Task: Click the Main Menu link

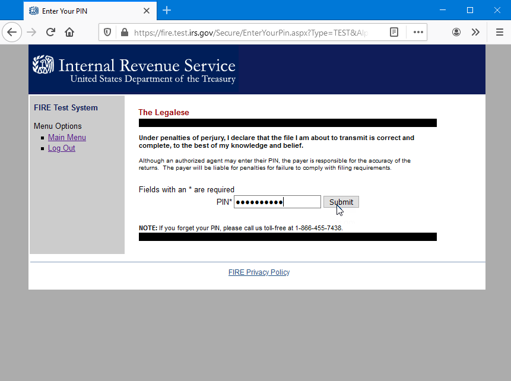Action: (x=67, y=138)
